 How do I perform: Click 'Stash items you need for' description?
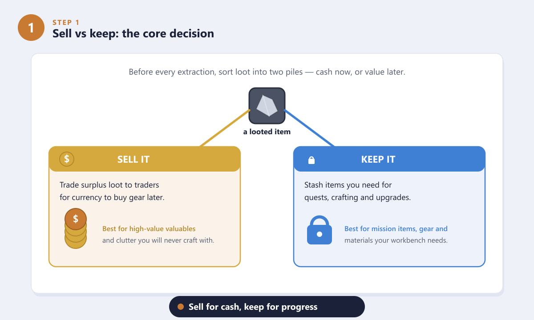pyautogui.click(x=348, y=185)
